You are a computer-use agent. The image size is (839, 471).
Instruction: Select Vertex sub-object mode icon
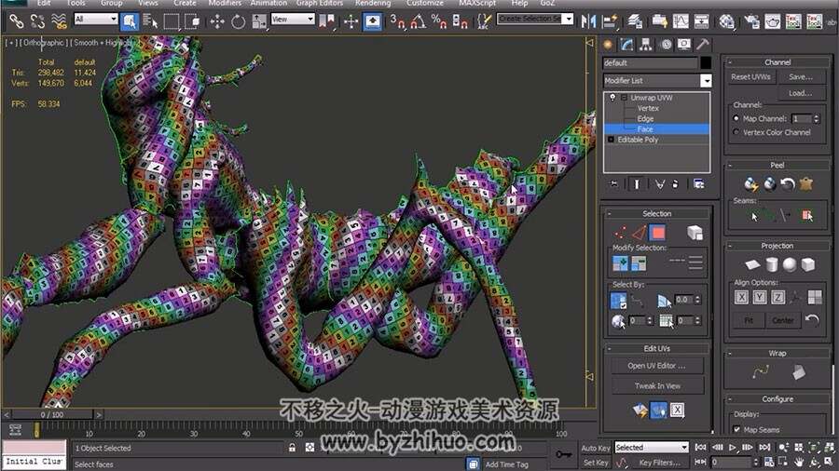[620, 233]
